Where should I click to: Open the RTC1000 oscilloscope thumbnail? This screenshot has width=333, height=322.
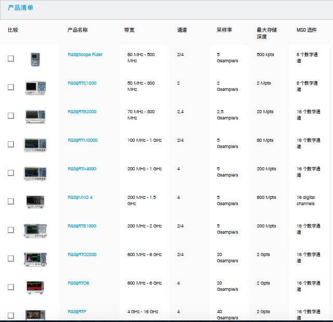coord(35,88)
